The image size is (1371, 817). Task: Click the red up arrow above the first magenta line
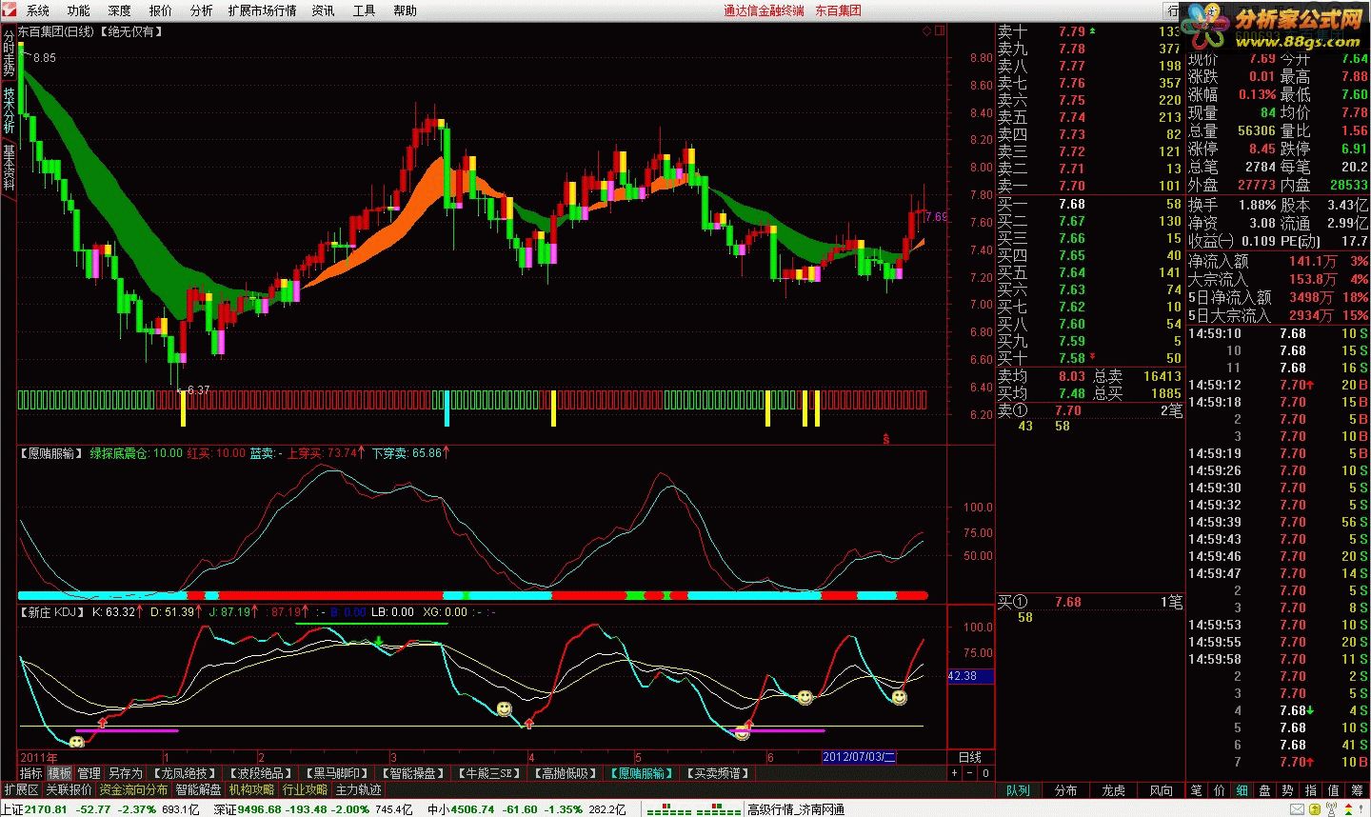(x=103, y=724)
